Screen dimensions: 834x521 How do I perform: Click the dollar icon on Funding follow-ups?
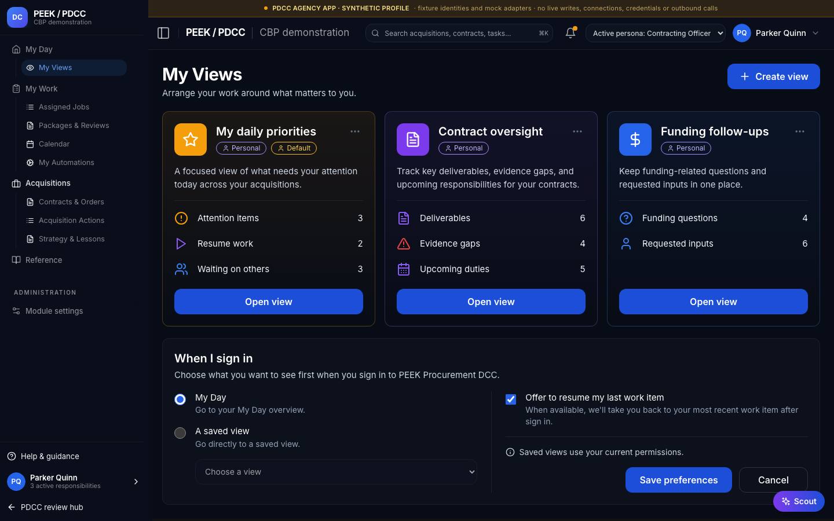coord(635,140)
